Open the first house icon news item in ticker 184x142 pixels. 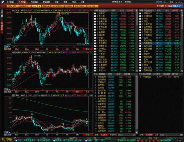(16, 141)
